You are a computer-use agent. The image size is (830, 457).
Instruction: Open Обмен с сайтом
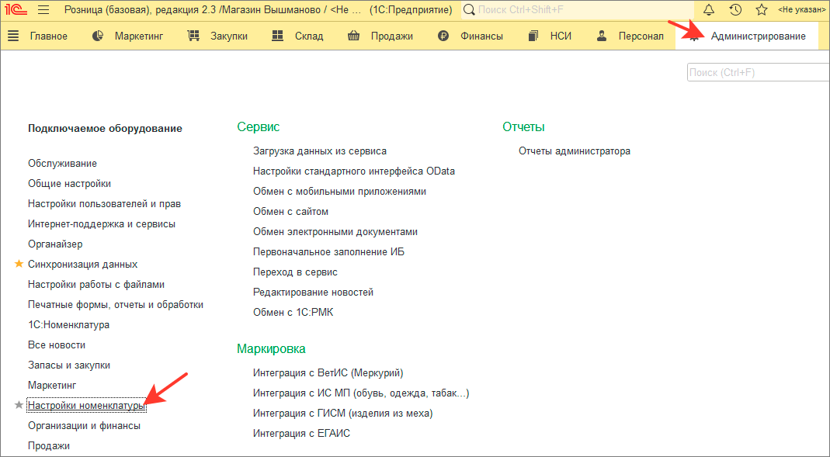point(290,211)
